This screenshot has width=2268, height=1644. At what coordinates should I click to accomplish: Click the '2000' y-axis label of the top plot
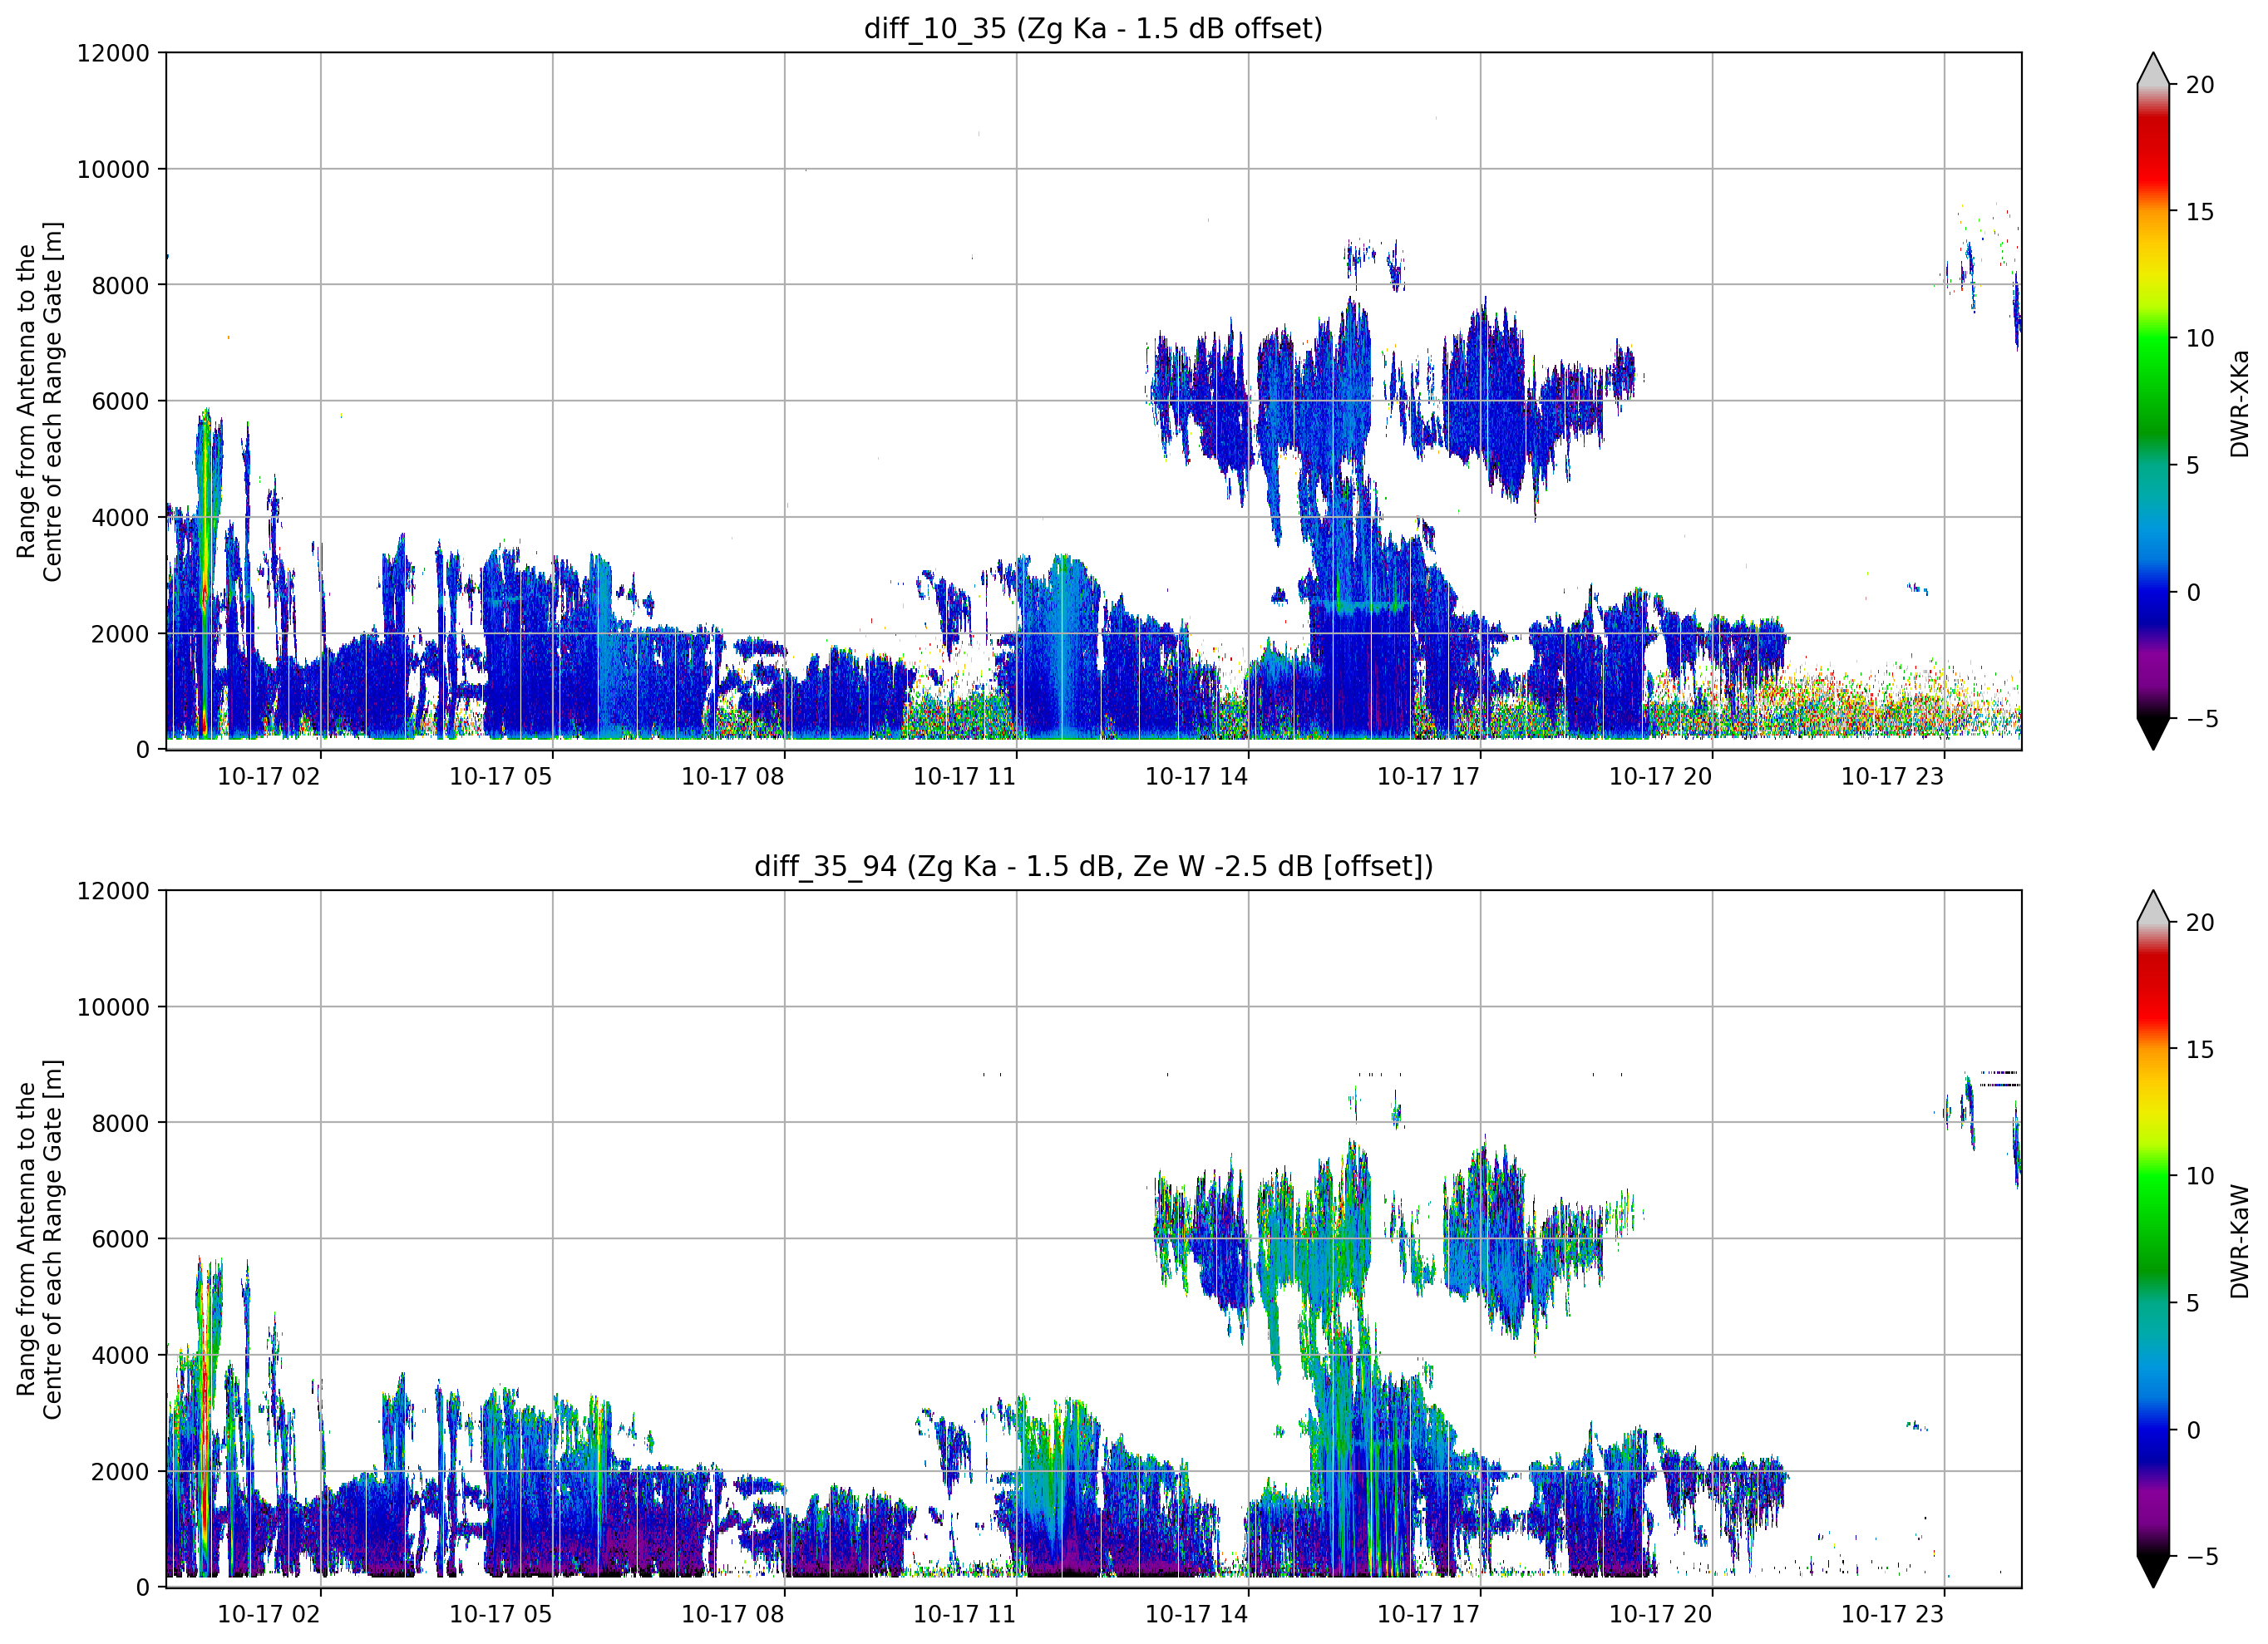click(120, 633)
